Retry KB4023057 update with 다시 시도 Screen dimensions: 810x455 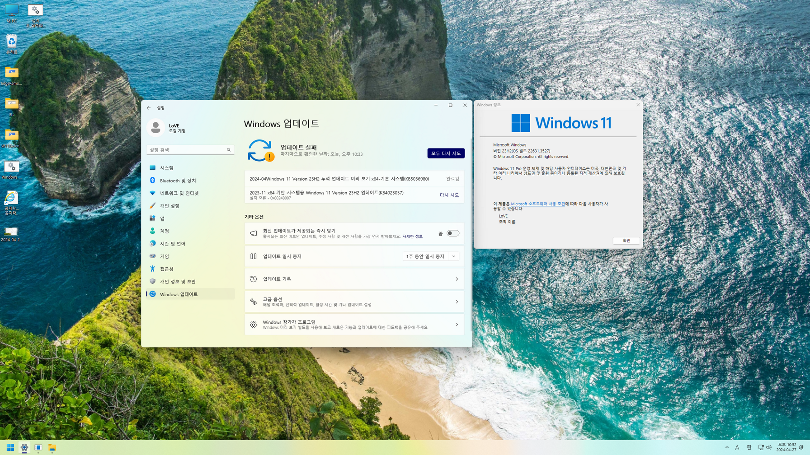coord(449,195)
